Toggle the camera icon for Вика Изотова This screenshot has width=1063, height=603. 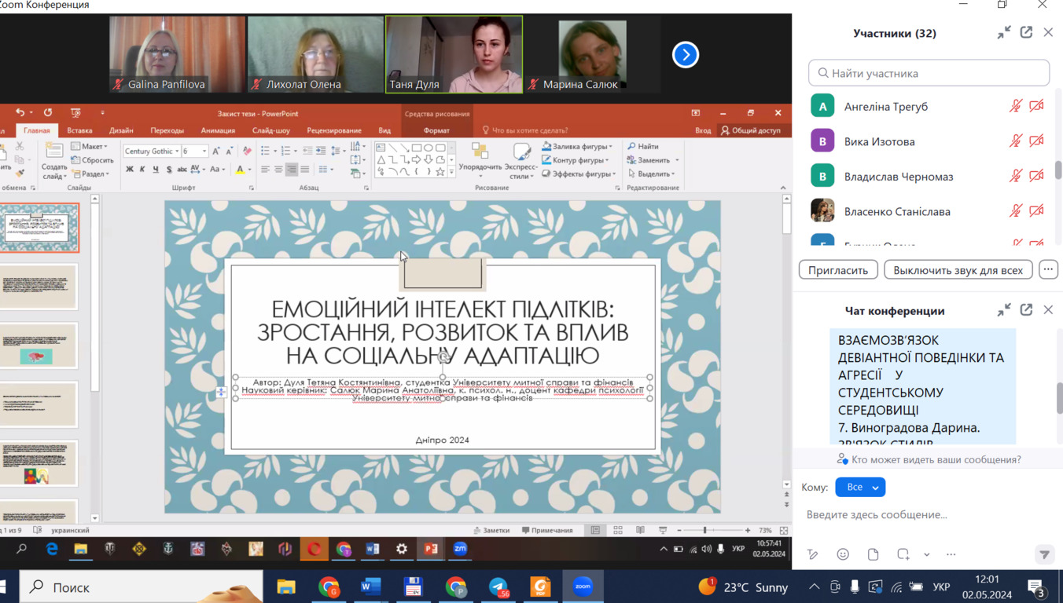[x=1036, y=141]
